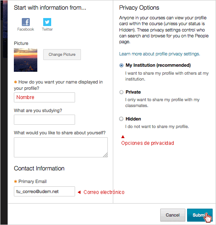Click the Cancel button

point(173,215)
